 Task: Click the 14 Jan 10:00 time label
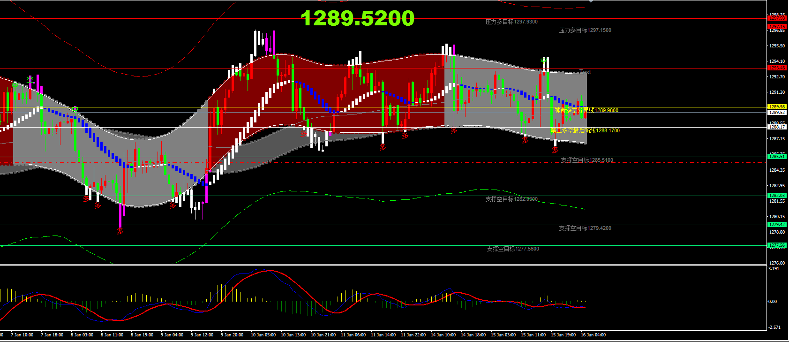coord(443,335)
